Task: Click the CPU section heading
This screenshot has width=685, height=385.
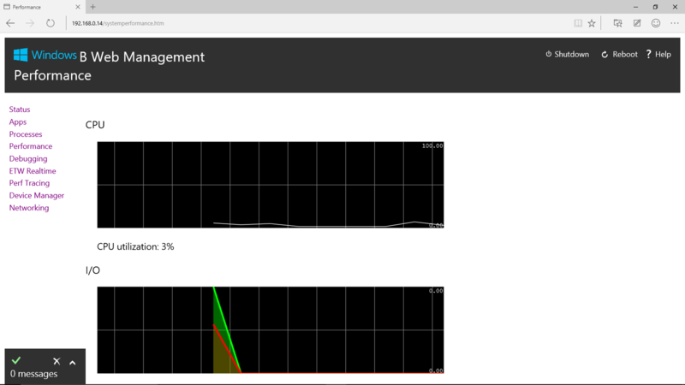Action: pos(95,125)
